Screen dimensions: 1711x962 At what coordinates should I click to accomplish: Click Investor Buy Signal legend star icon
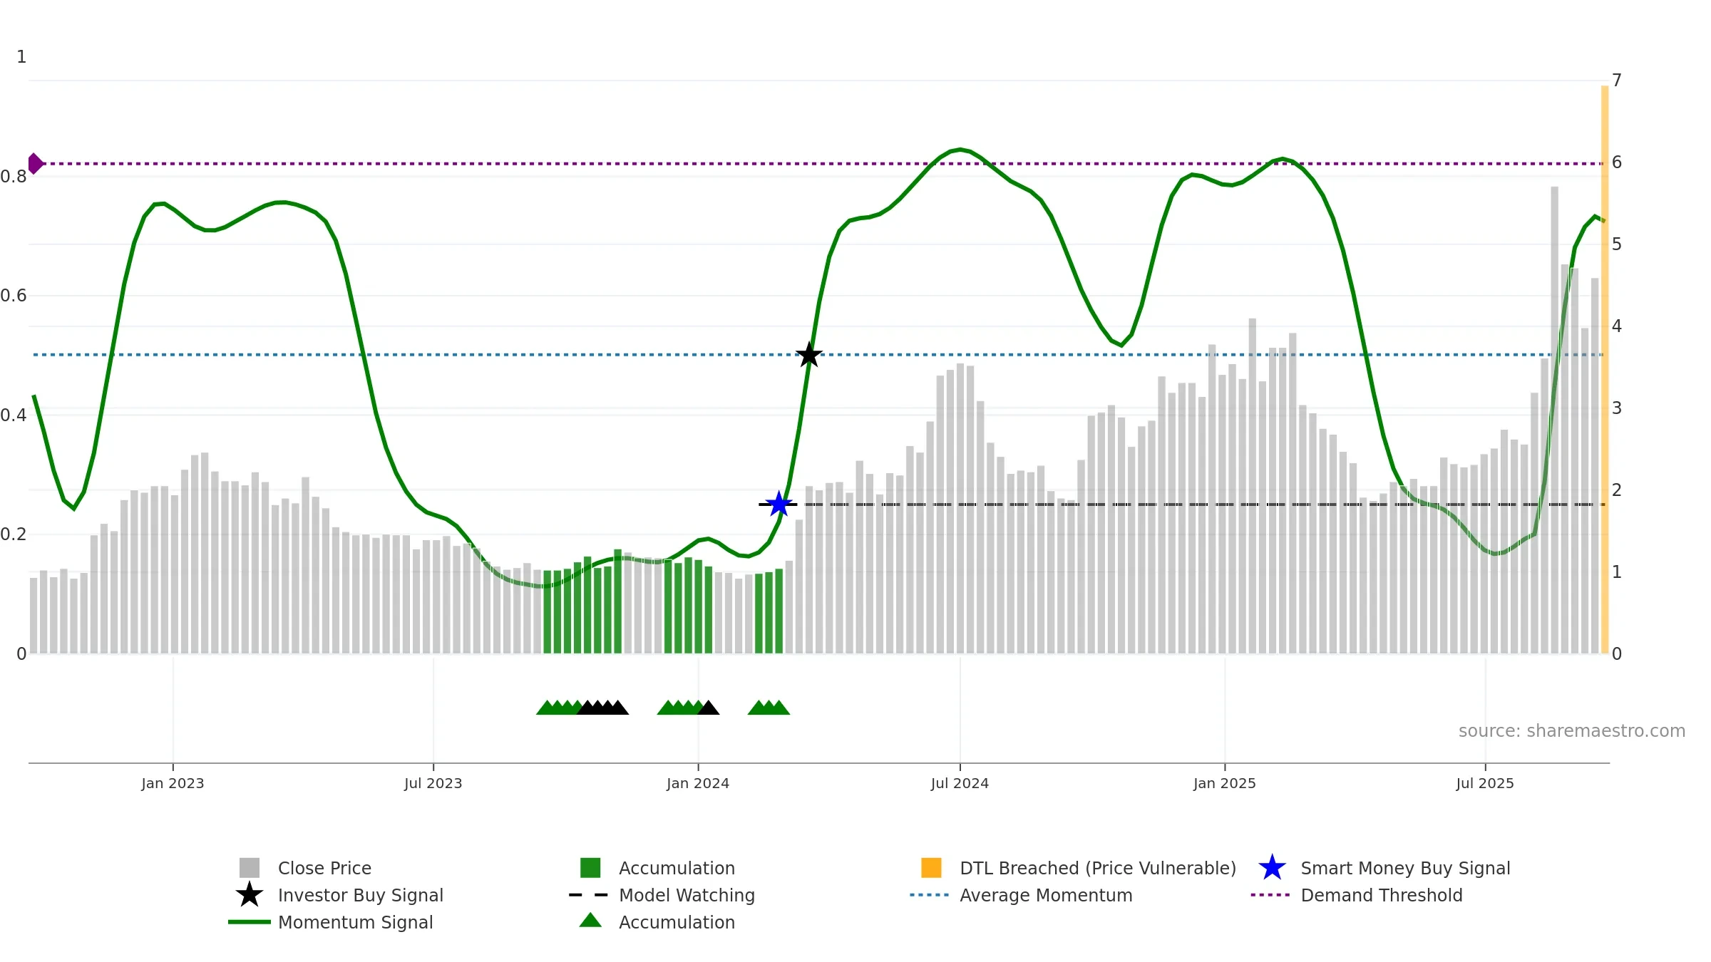[250, 895]
